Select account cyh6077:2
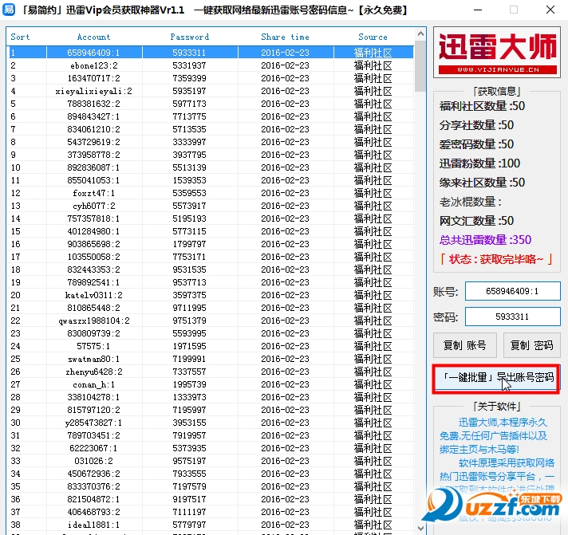This screenshot has height=535, width=568. tap(93, 206)
